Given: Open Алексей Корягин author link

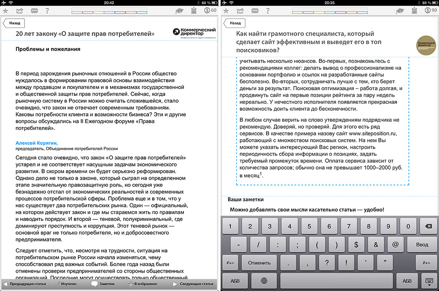Looking at the screenshot, I should [37, 143].
